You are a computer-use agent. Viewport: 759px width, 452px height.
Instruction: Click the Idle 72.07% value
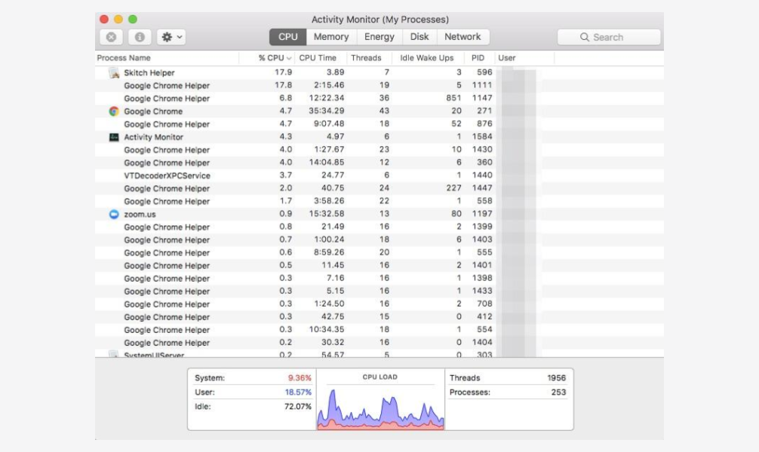pos(298,407)
